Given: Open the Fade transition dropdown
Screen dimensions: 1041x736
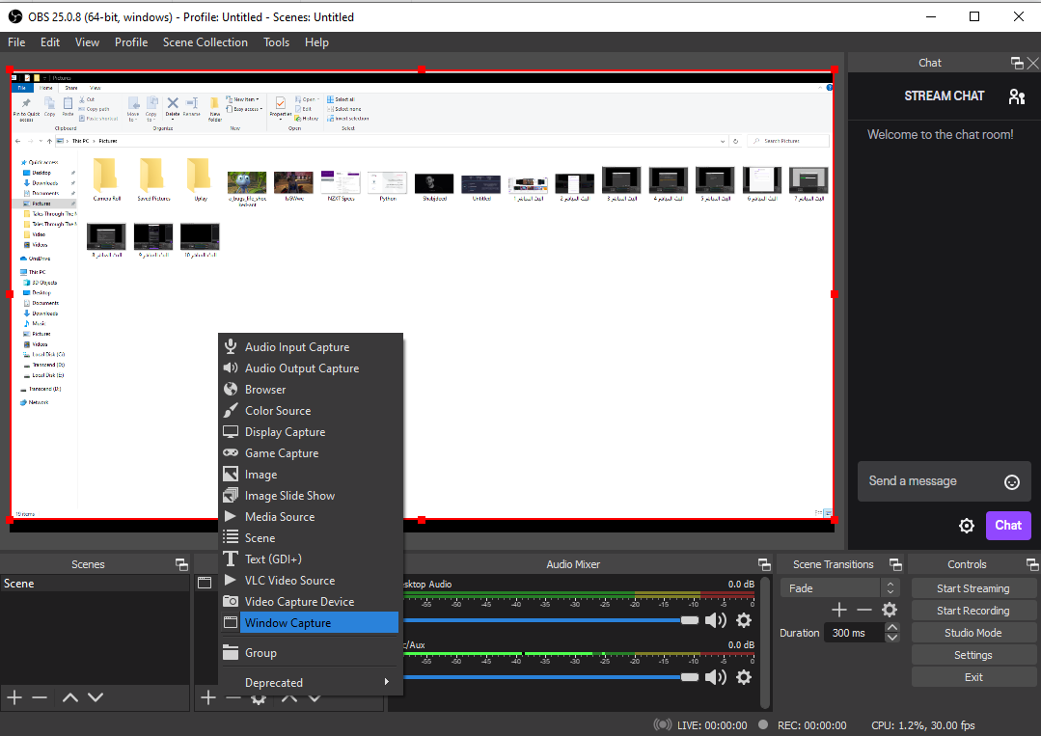Looking at the screenshot, I should point(838,588).
